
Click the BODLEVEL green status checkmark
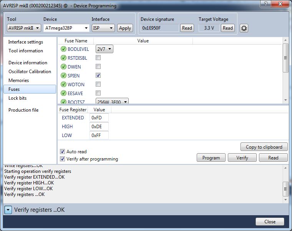pos(63,49)
